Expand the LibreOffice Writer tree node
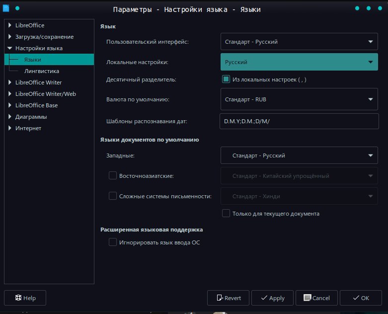The image size is (388, 314). click(x=9, y=82)
